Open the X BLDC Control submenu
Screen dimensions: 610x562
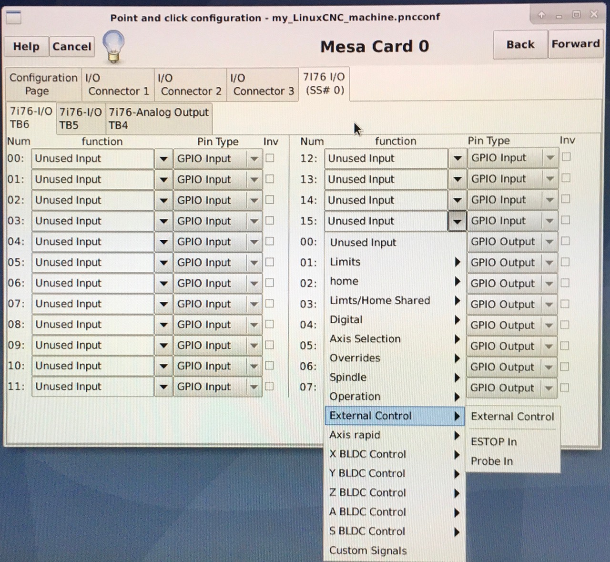[394, 454]
